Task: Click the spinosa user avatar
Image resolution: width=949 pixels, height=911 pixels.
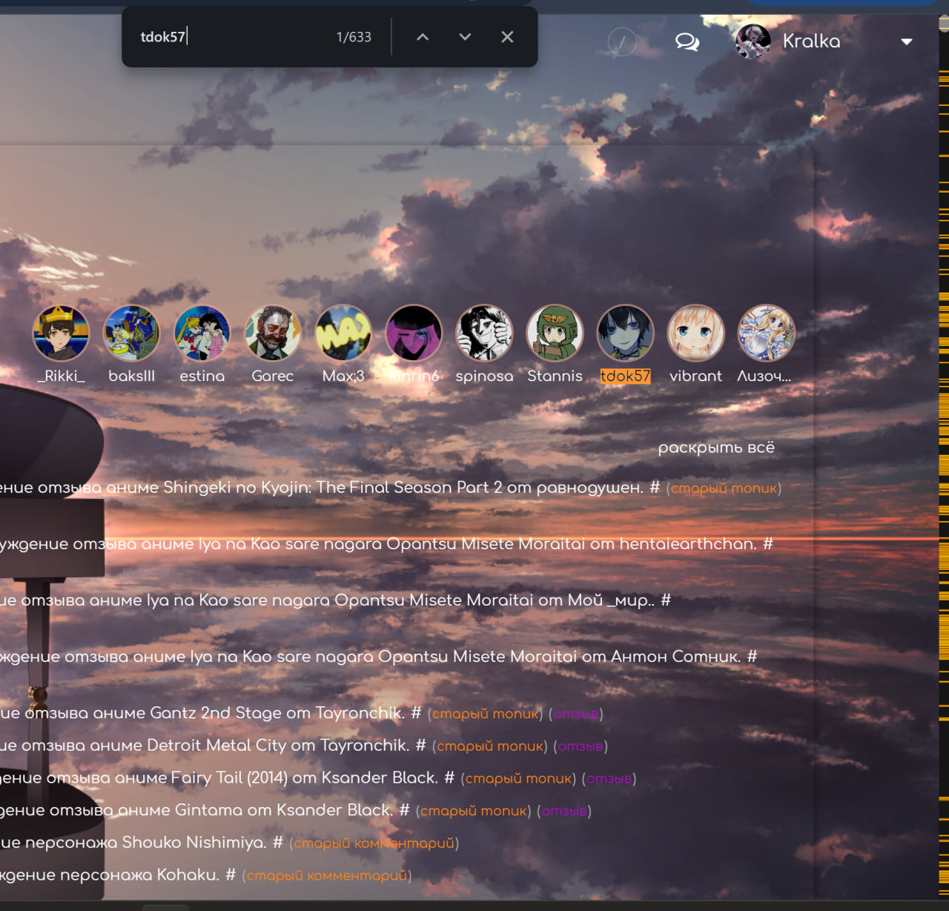Action: [484, 333]
